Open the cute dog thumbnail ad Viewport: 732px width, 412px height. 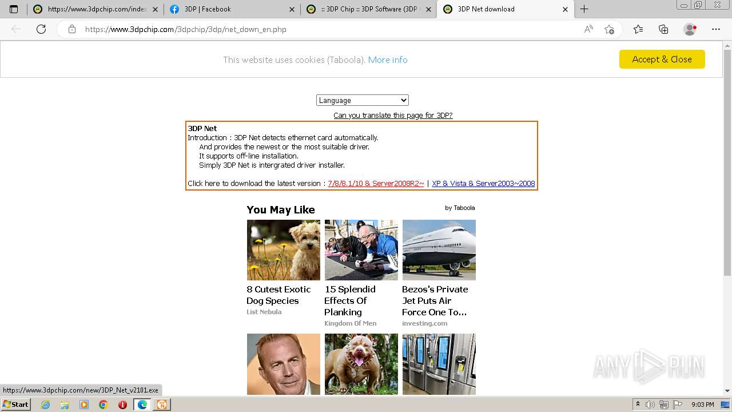coord(284,250)
